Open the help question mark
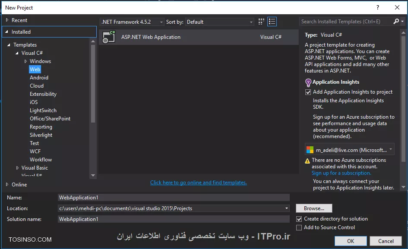Screen dimensions: 408x249 (x=377, y=7)
